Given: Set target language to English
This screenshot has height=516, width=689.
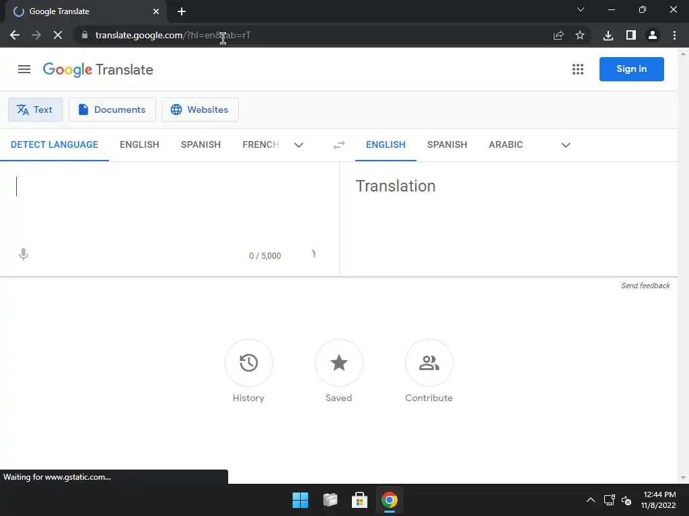Looking at the screenshot, I should (386, 145).
